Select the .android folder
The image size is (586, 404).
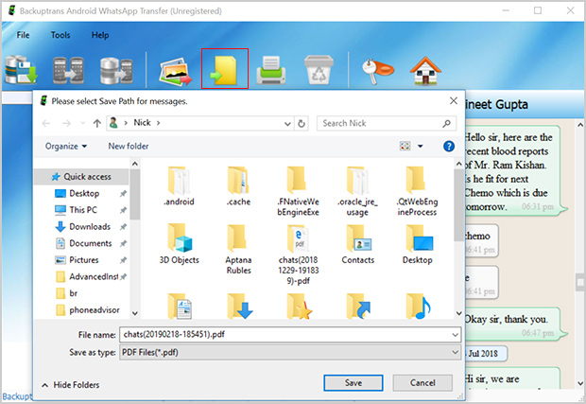click(x=179, y=185)
